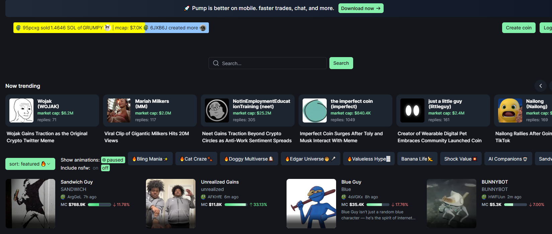Open the Unrealized Gains coin image
This screenshot has width=552, height=234.
(171, 204)
